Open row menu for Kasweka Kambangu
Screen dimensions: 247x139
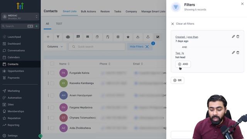48,83
